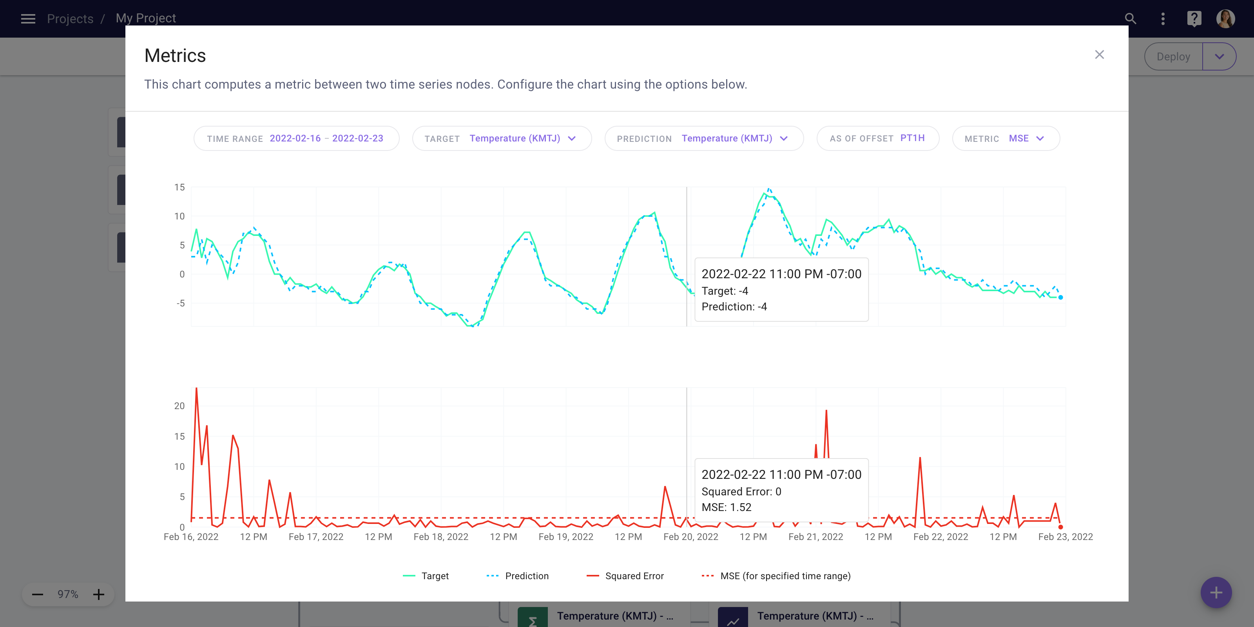
Task: Click the red end point on error line
Action: tap(1060, 527)
